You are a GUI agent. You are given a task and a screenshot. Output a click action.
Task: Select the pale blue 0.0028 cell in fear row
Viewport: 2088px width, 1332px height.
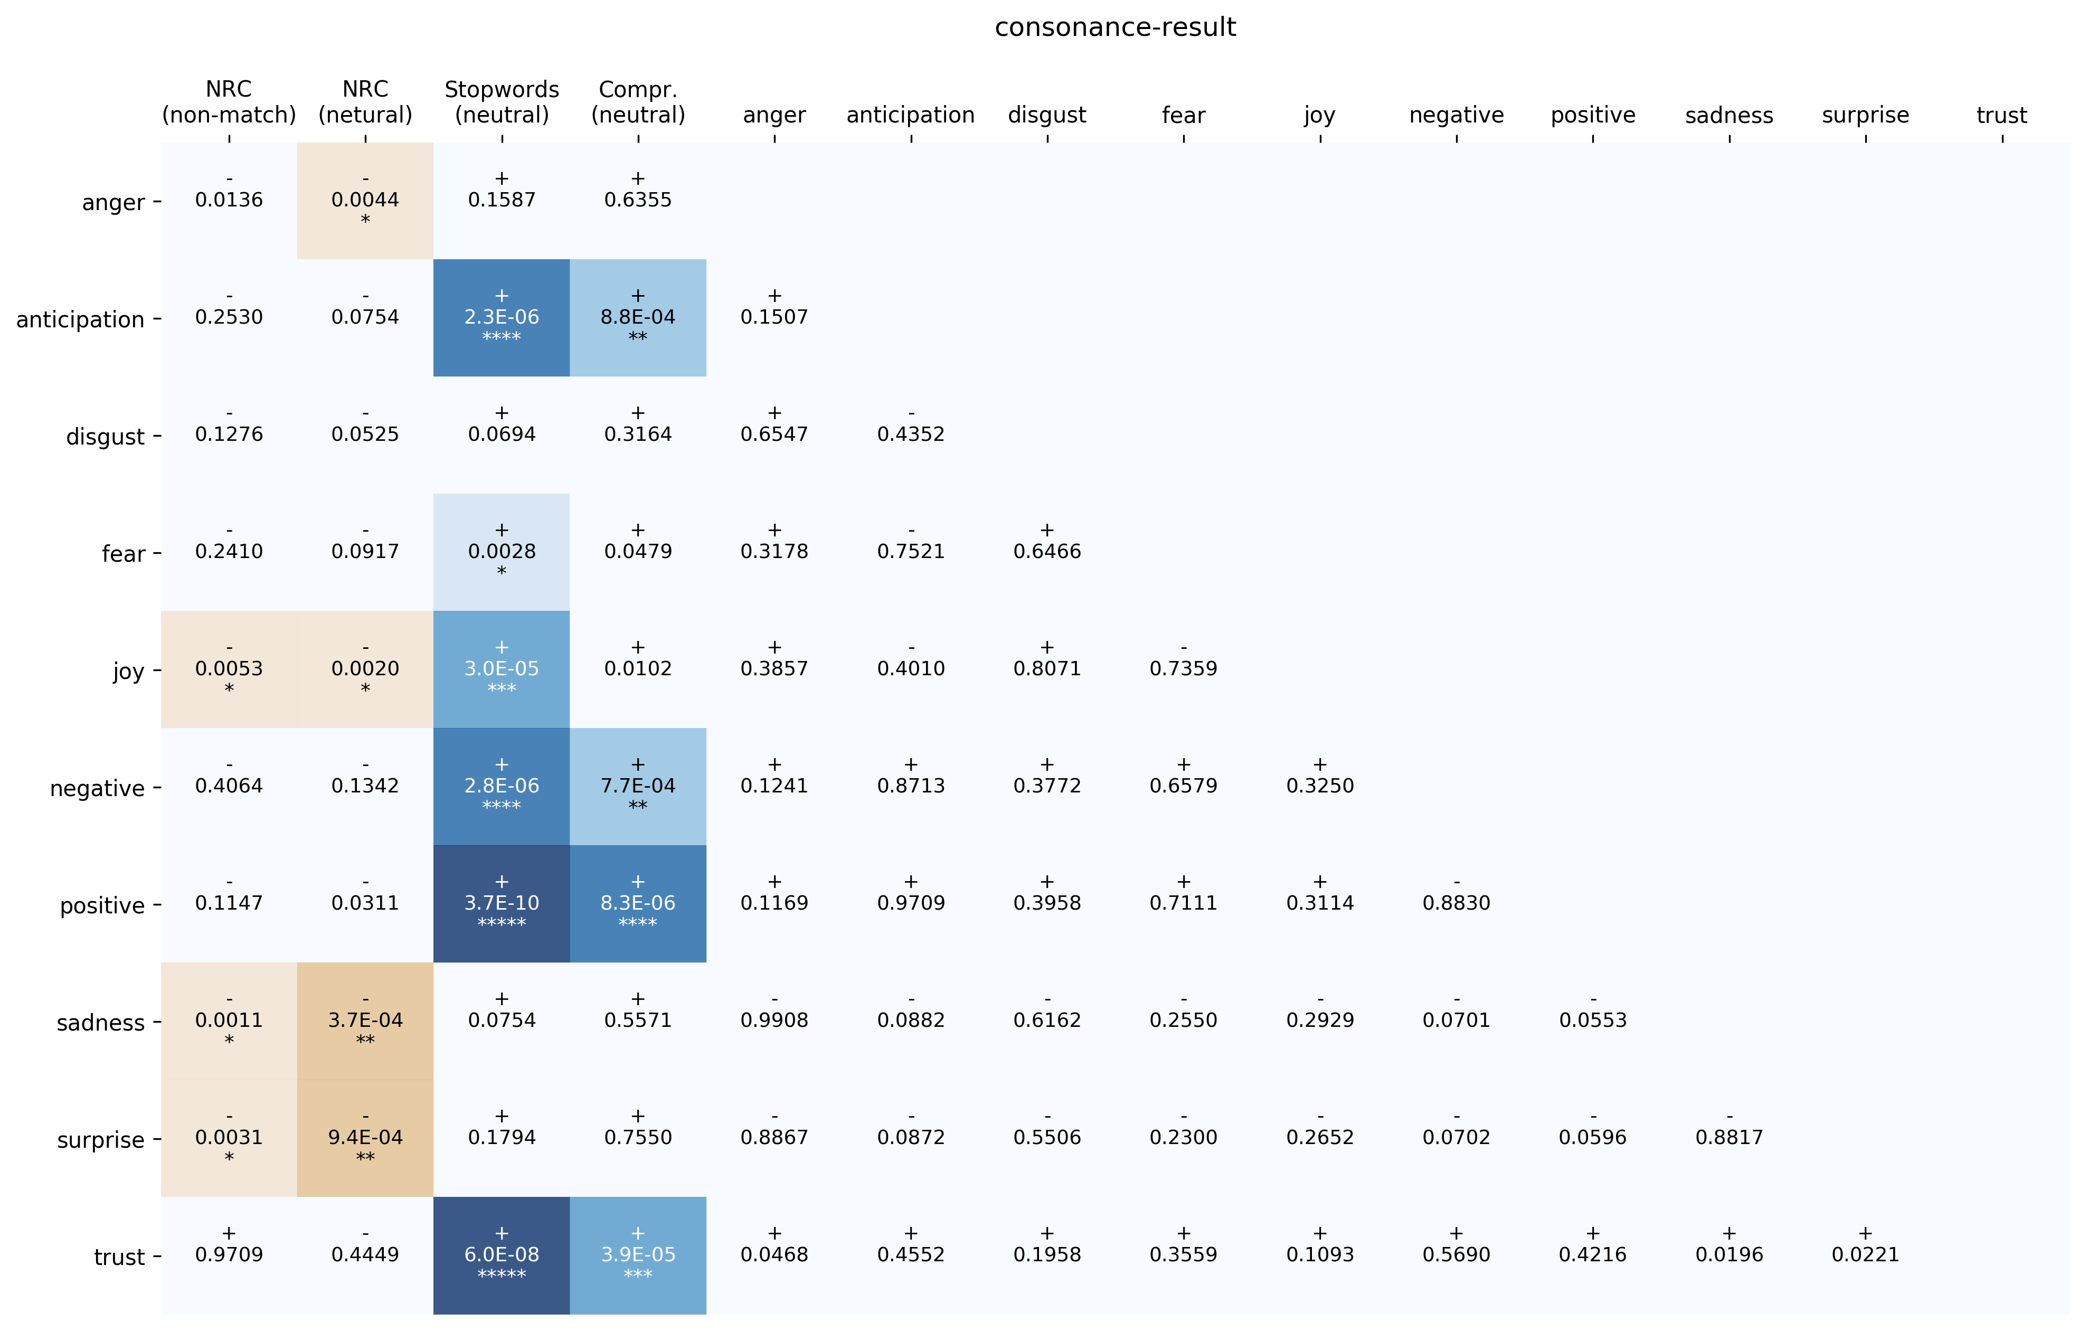pyautogui.click(x=501, y=552)
